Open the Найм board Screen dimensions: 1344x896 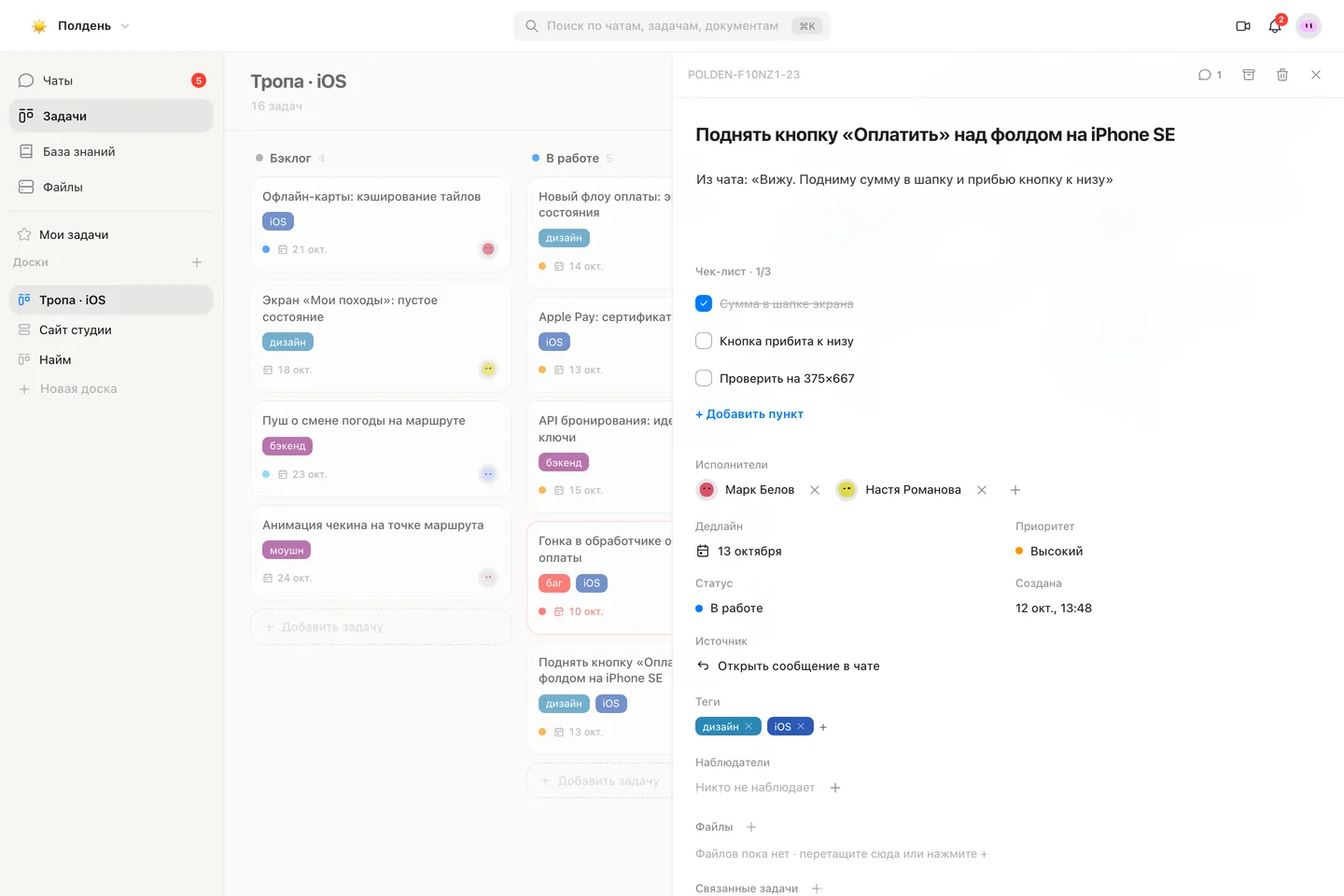111,359
